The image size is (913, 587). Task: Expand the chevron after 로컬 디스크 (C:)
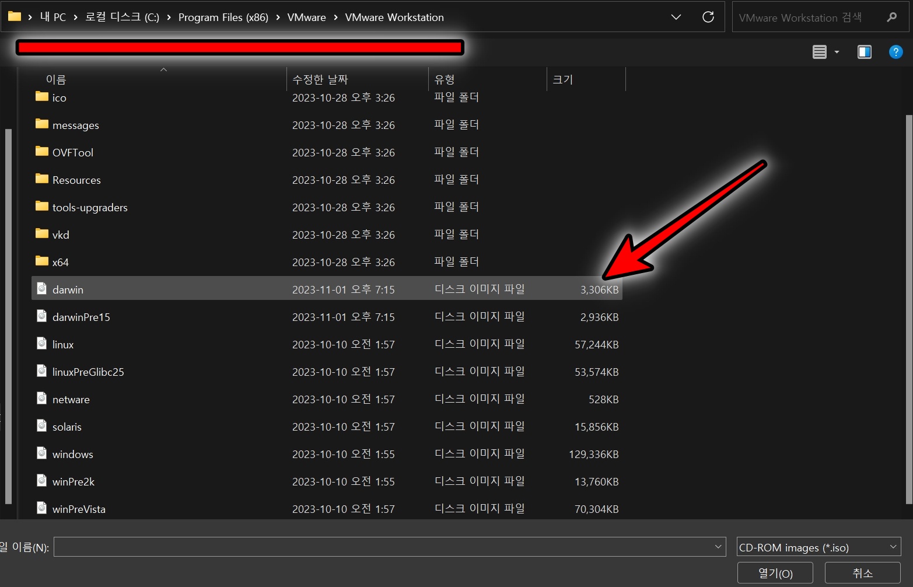[x=169, y=18]
